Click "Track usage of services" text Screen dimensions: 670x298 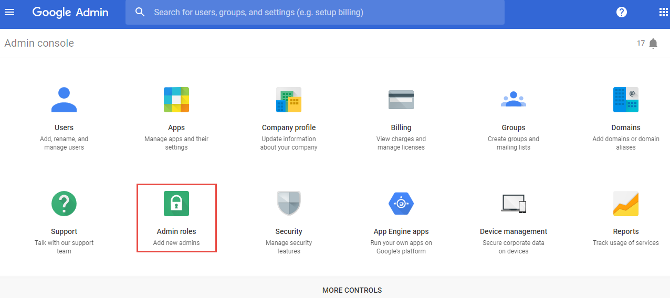tap(626, 243)
